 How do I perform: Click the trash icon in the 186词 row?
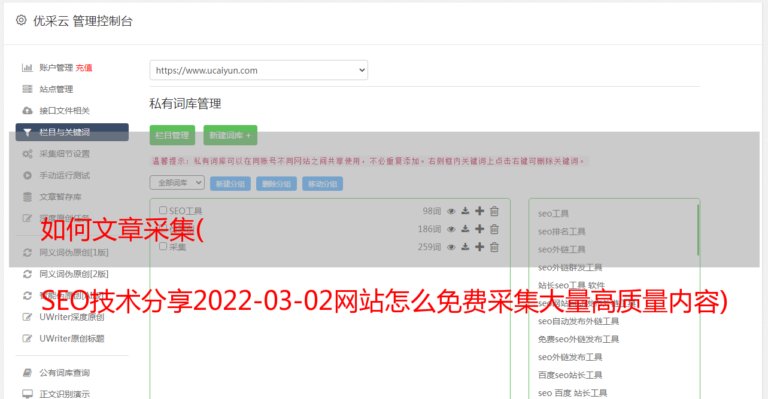[494, 229]
